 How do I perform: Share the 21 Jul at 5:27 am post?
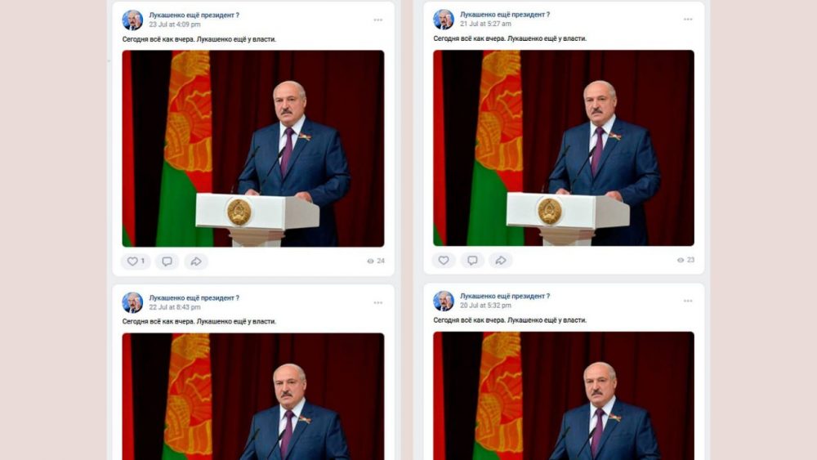click(x=501, y=260)
